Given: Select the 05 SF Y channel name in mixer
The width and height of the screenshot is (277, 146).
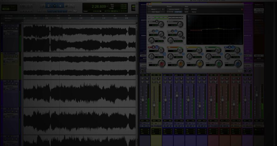Looking at the screenshot, I should click(191, 126).
